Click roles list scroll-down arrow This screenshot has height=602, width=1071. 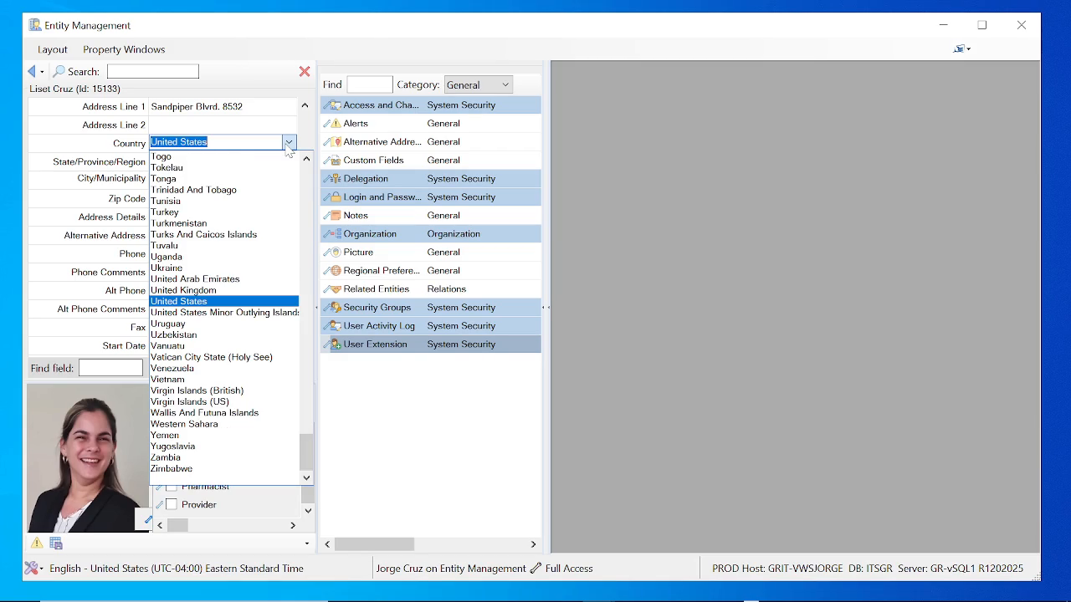coord(307,510)
